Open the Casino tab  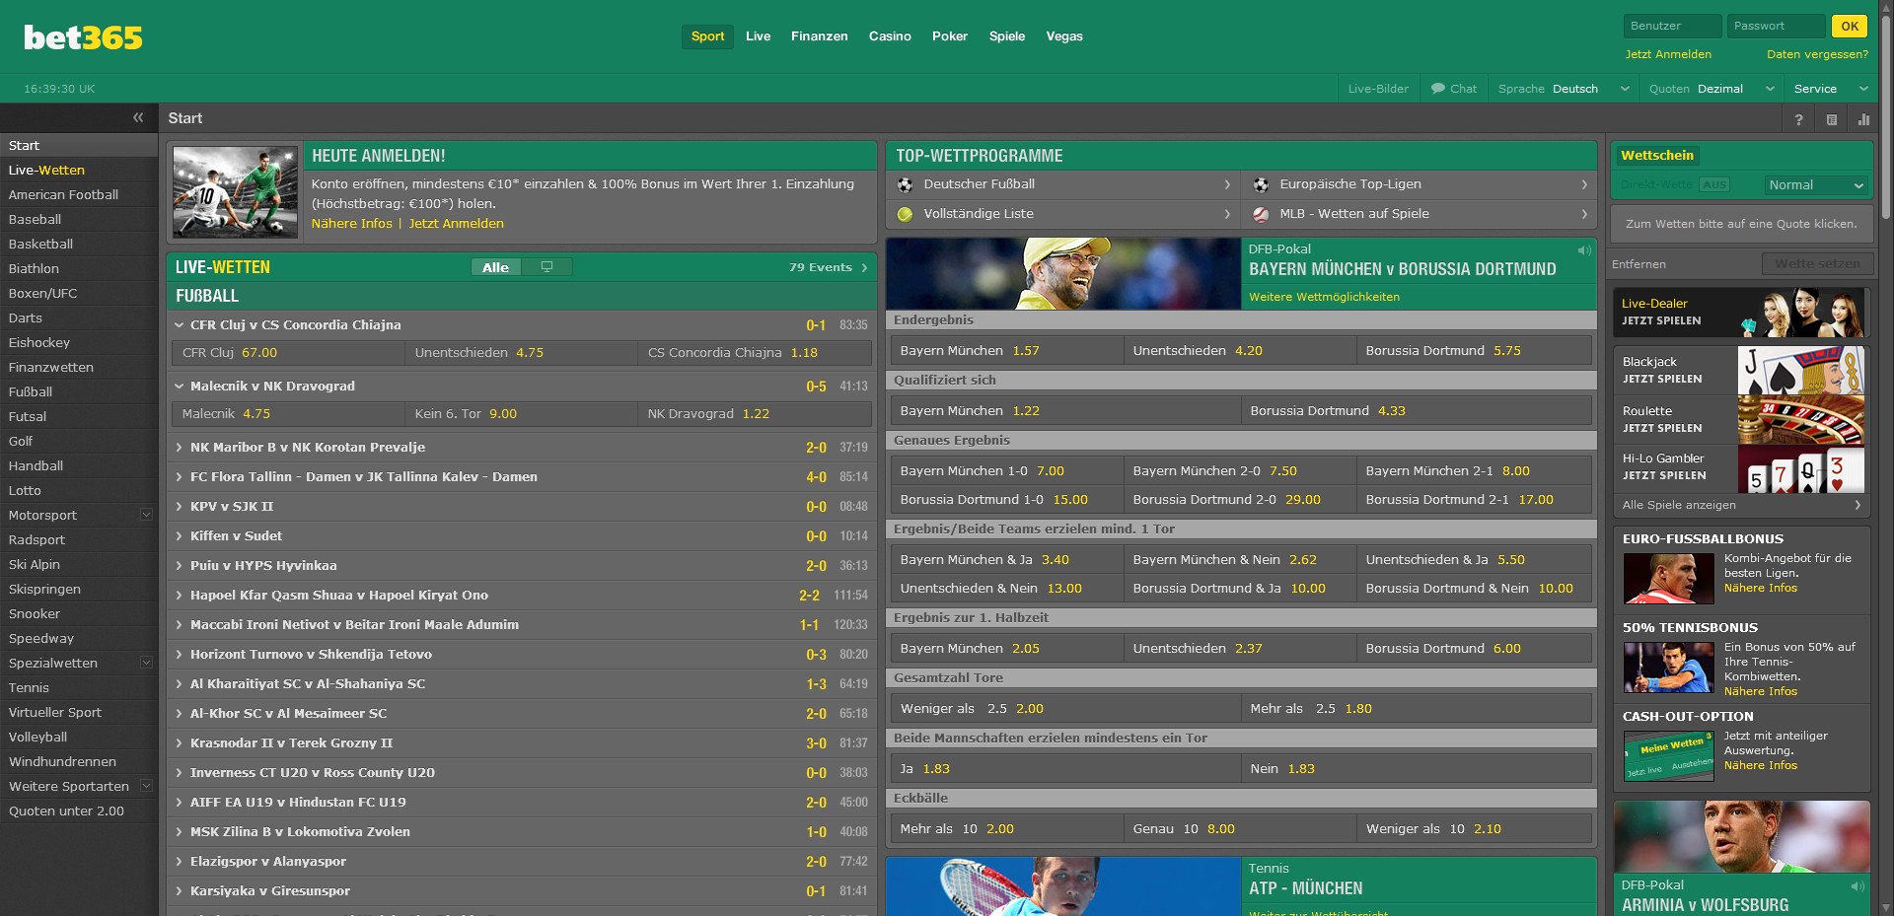[x=890, y=36]
